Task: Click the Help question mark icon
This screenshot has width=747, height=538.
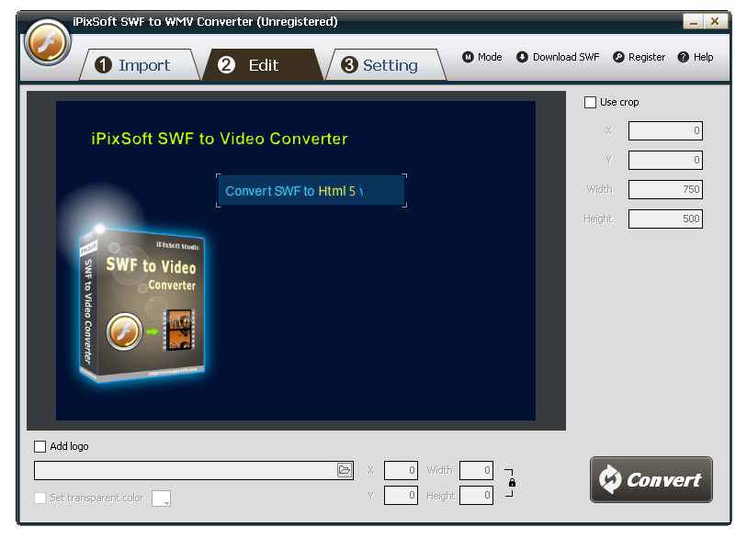Action: [x=684, y=57]
